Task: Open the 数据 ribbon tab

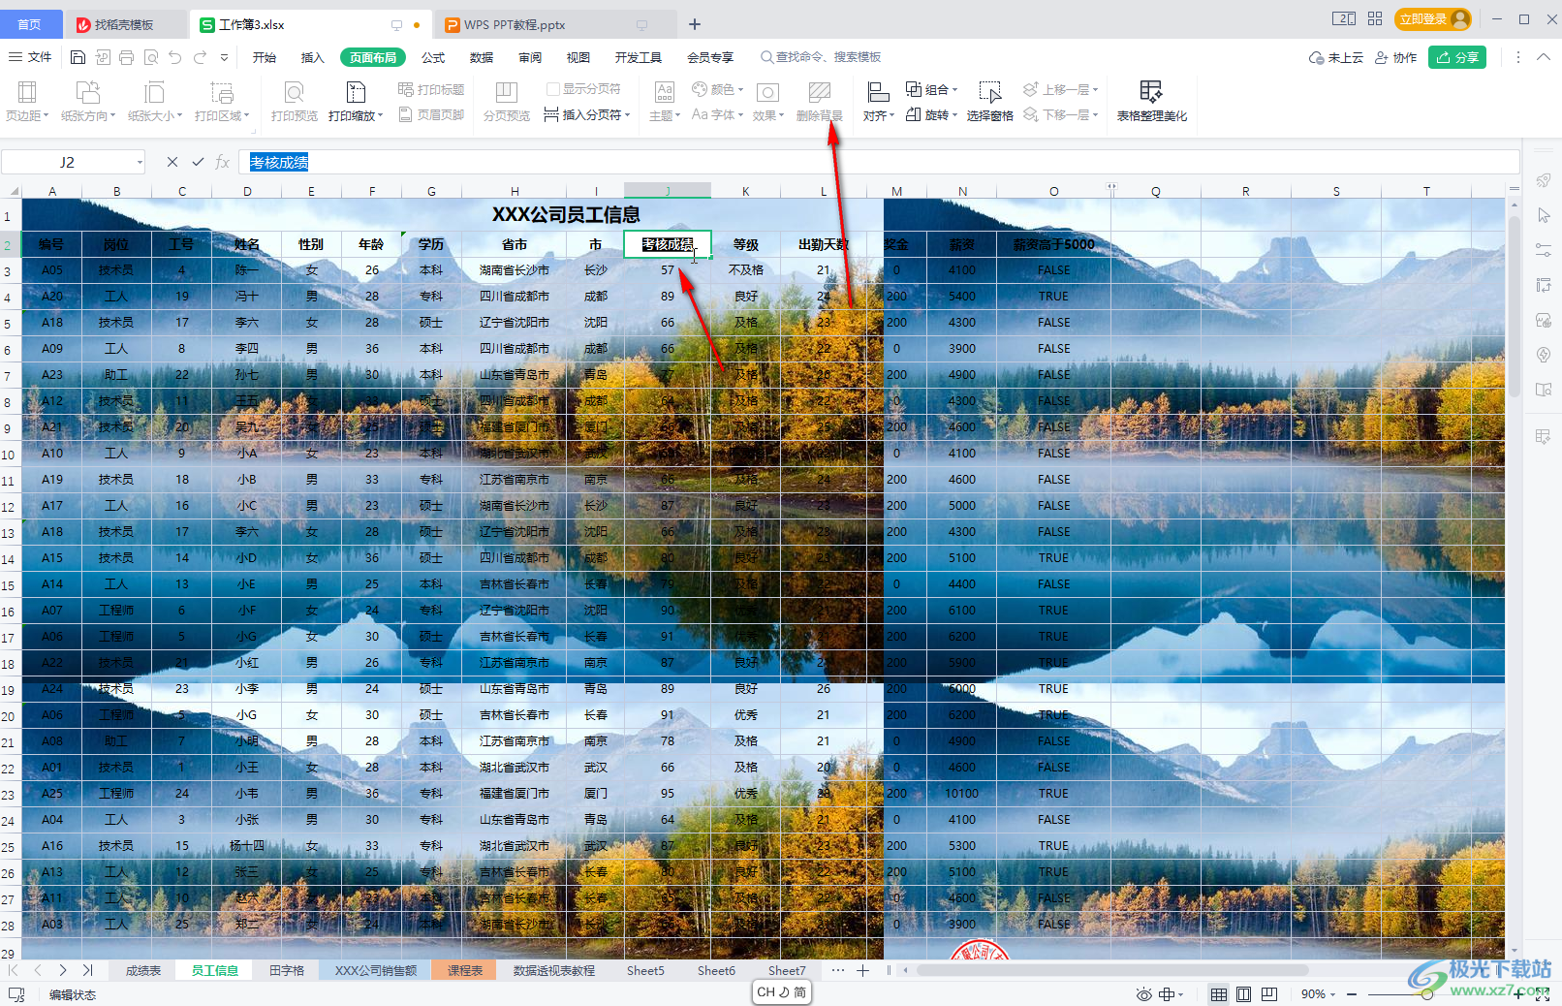Action: [x=482, y=57]
